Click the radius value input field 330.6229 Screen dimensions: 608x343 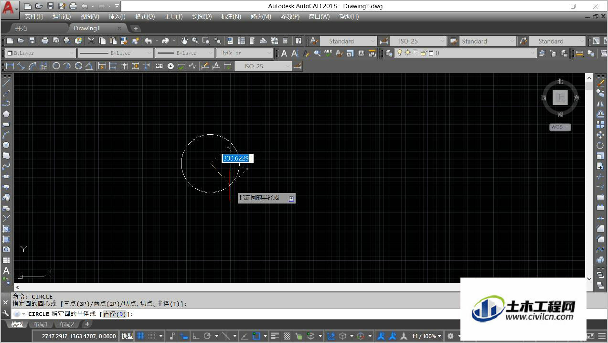237,158
